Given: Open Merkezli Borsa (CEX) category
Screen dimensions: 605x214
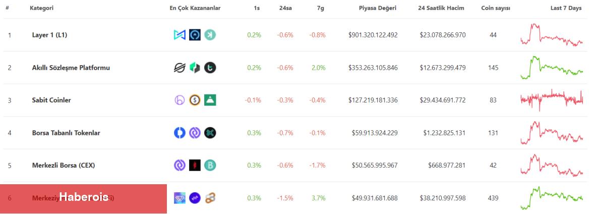Looking at the screenshot, I should 64,165.
